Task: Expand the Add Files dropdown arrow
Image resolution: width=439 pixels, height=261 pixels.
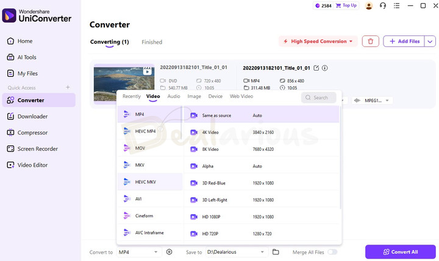Action: coord(430,41)
